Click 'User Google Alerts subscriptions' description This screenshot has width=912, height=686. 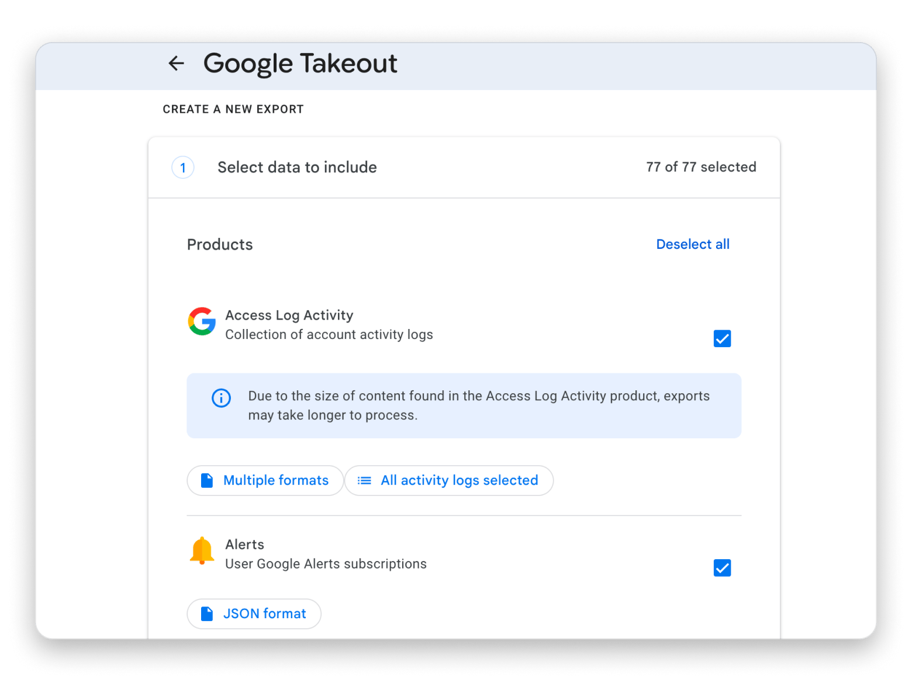(x=326, y=564)
